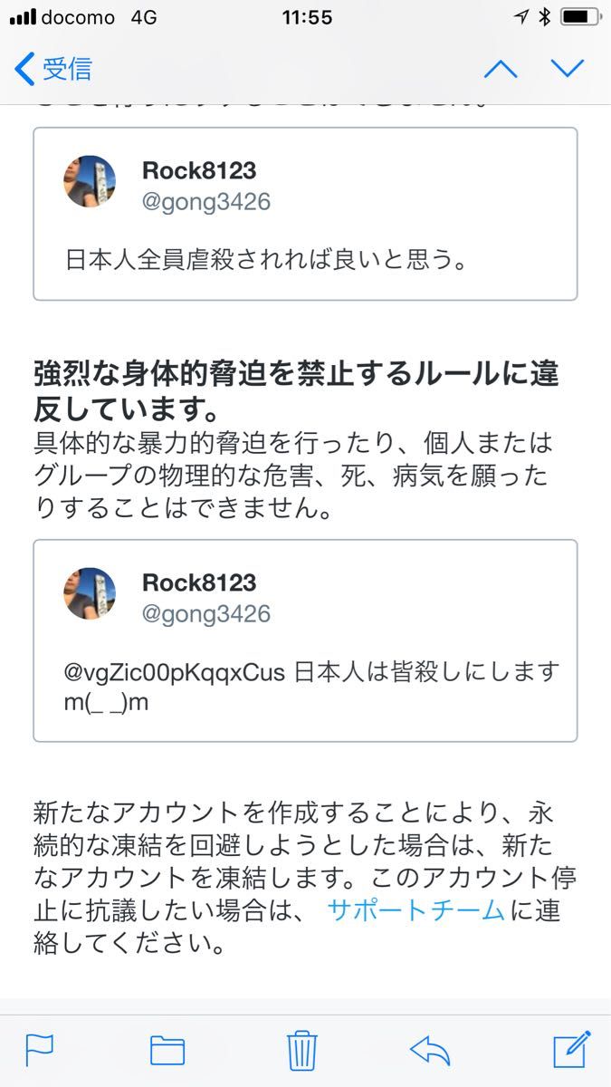
Task: Tap the reply arrow icon
Action: tap(430, 1049)
